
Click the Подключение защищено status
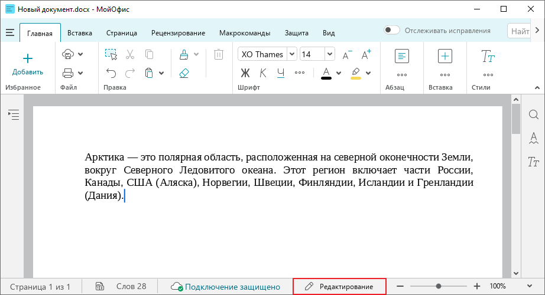tap(226, 287)
